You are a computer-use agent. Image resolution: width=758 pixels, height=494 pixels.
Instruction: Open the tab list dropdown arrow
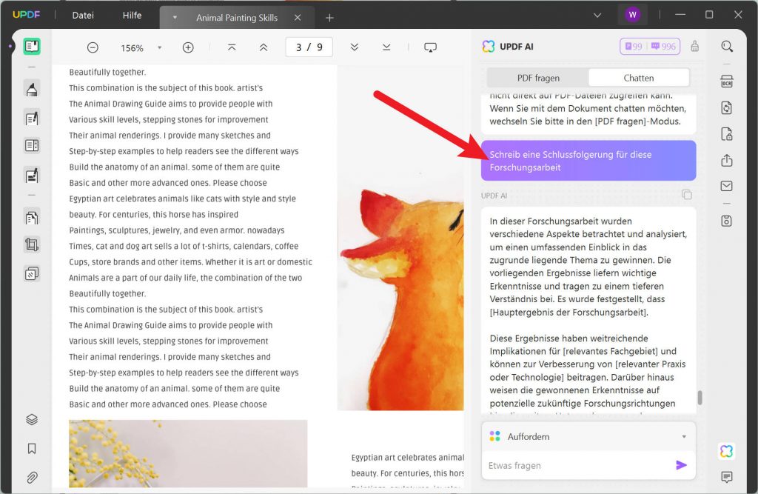point(597,16)
